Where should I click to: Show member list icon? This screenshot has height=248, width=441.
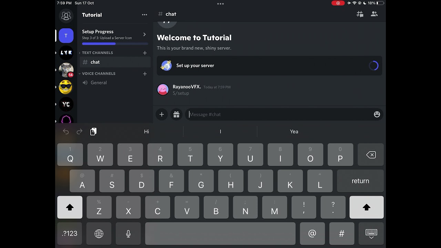coord(374,14)
